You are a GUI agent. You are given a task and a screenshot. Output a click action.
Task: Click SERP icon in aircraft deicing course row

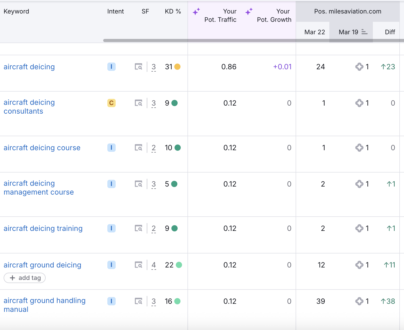point(138,148)
